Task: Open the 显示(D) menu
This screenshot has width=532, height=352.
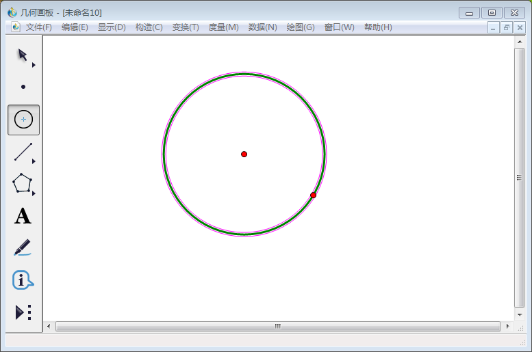Action: 112,27
